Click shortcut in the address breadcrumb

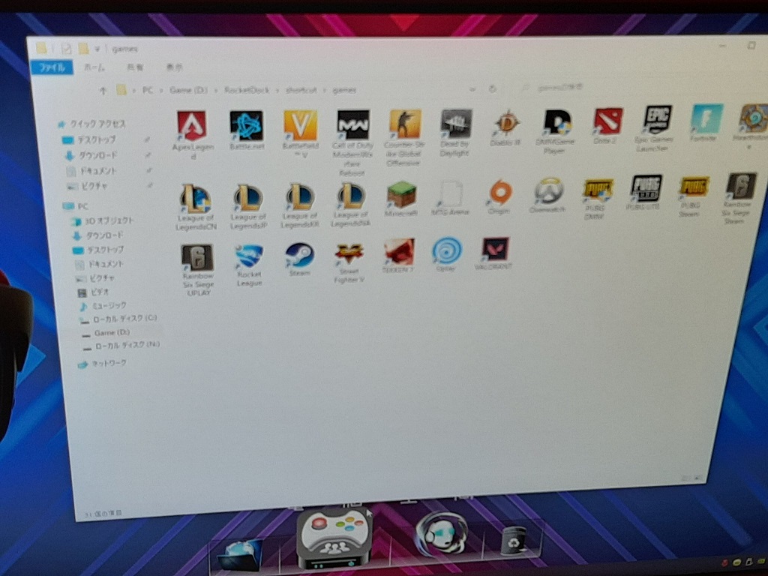click(x=301, y=90)
